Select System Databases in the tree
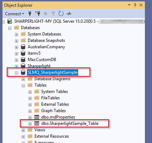This screenshot has height=143, width=152. (x=44, y=34)
